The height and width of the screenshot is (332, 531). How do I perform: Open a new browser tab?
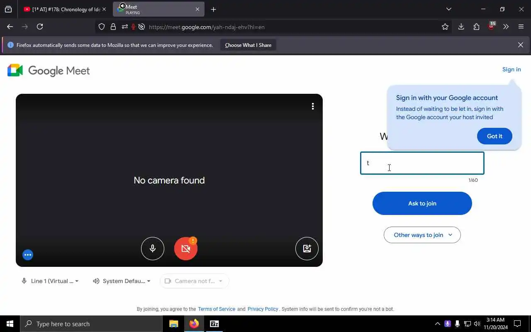pyautogui.click(x=213, y=9)
